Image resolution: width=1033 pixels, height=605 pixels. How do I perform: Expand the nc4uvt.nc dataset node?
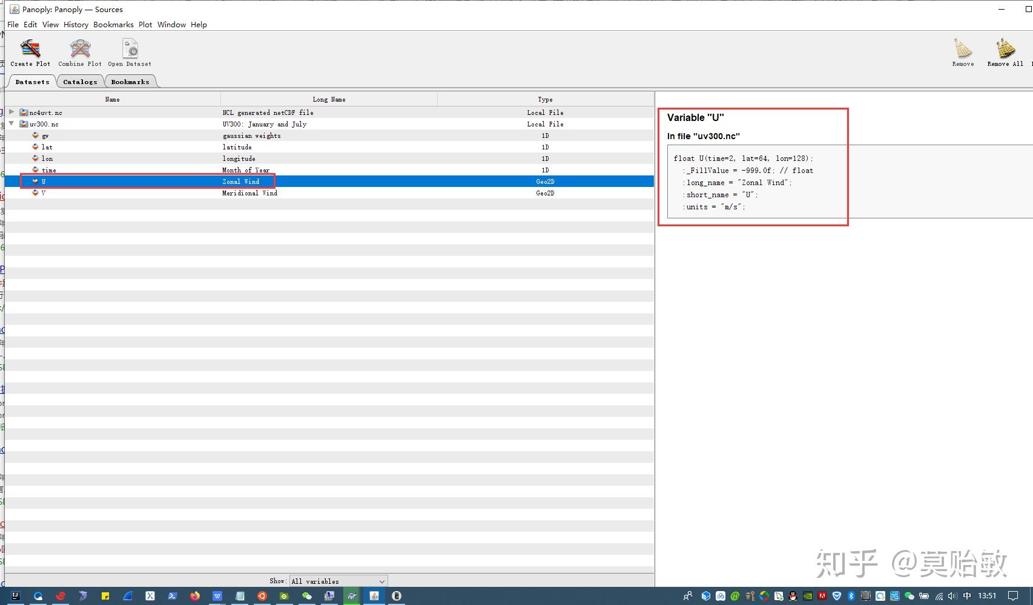point(11,112)
